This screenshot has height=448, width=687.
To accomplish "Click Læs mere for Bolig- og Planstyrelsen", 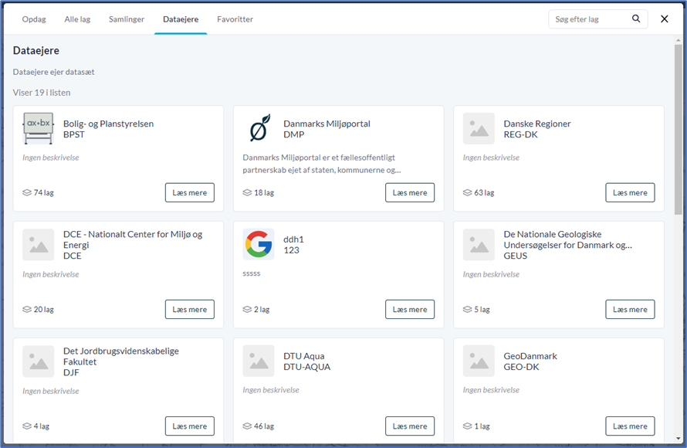I will (x=190, y=192).
